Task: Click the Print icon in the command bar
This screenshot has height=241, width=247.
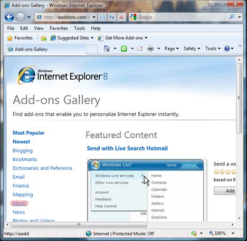Action: point(150,49)
